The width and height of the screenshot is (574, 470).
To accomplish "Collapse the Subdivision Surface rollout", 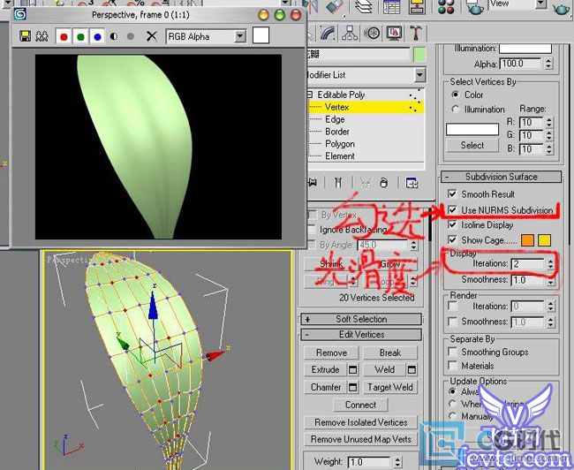I will tap(502, 177).
